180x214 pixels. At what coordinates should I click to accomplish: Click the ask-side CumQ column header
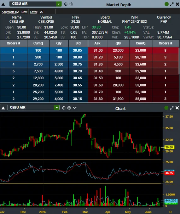point(141,43)
